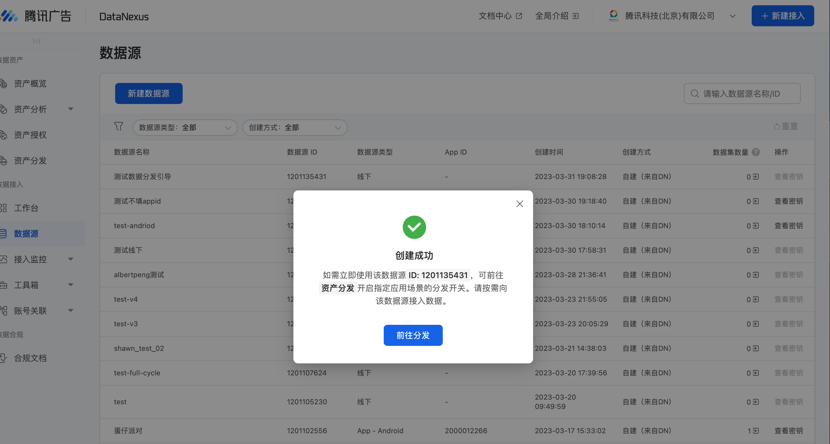Click the 合规文档 shield icon
Viewport: 830px width, 444px height.
(3, 358)
